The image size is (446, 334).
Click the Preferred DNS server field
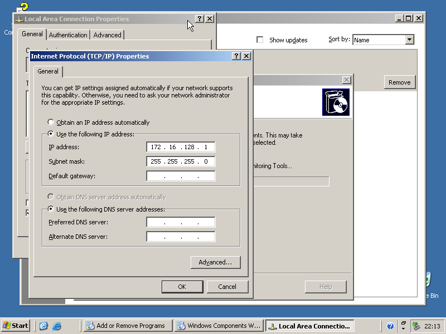tap(181, 223)
